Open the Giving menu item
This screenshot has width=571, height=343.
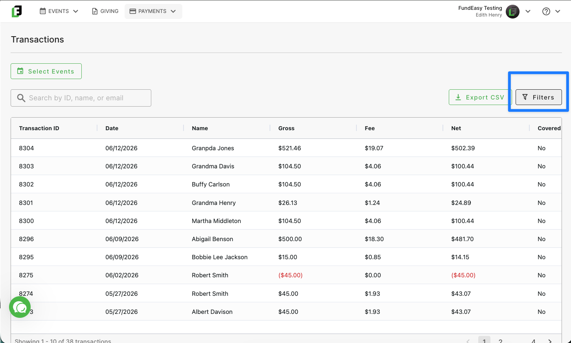click(x=105, y=11)
